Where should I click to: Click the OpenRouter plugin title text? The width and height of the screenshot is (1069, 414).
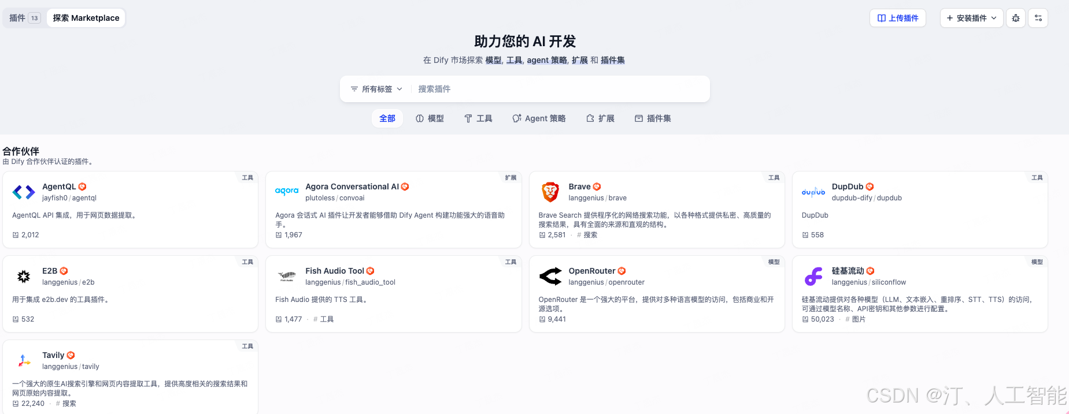(592, 271)
